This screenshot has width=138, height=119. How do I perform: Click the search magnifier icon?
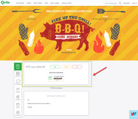pos(120,3)
